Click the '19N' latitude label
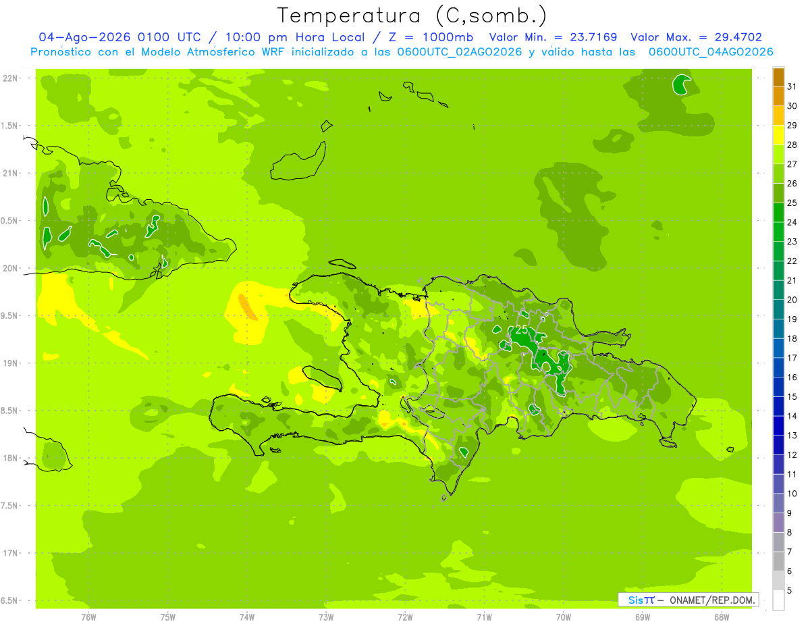The width and height of the screenshot is (810, 626). click(9, 363)
